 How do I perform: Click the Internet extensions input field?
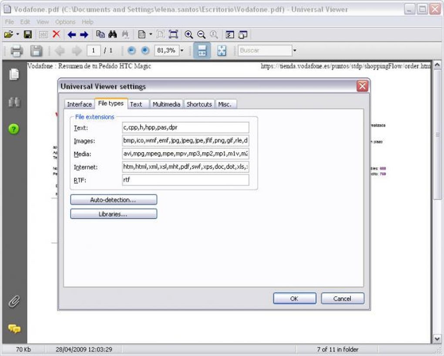[x=185, y=166]
